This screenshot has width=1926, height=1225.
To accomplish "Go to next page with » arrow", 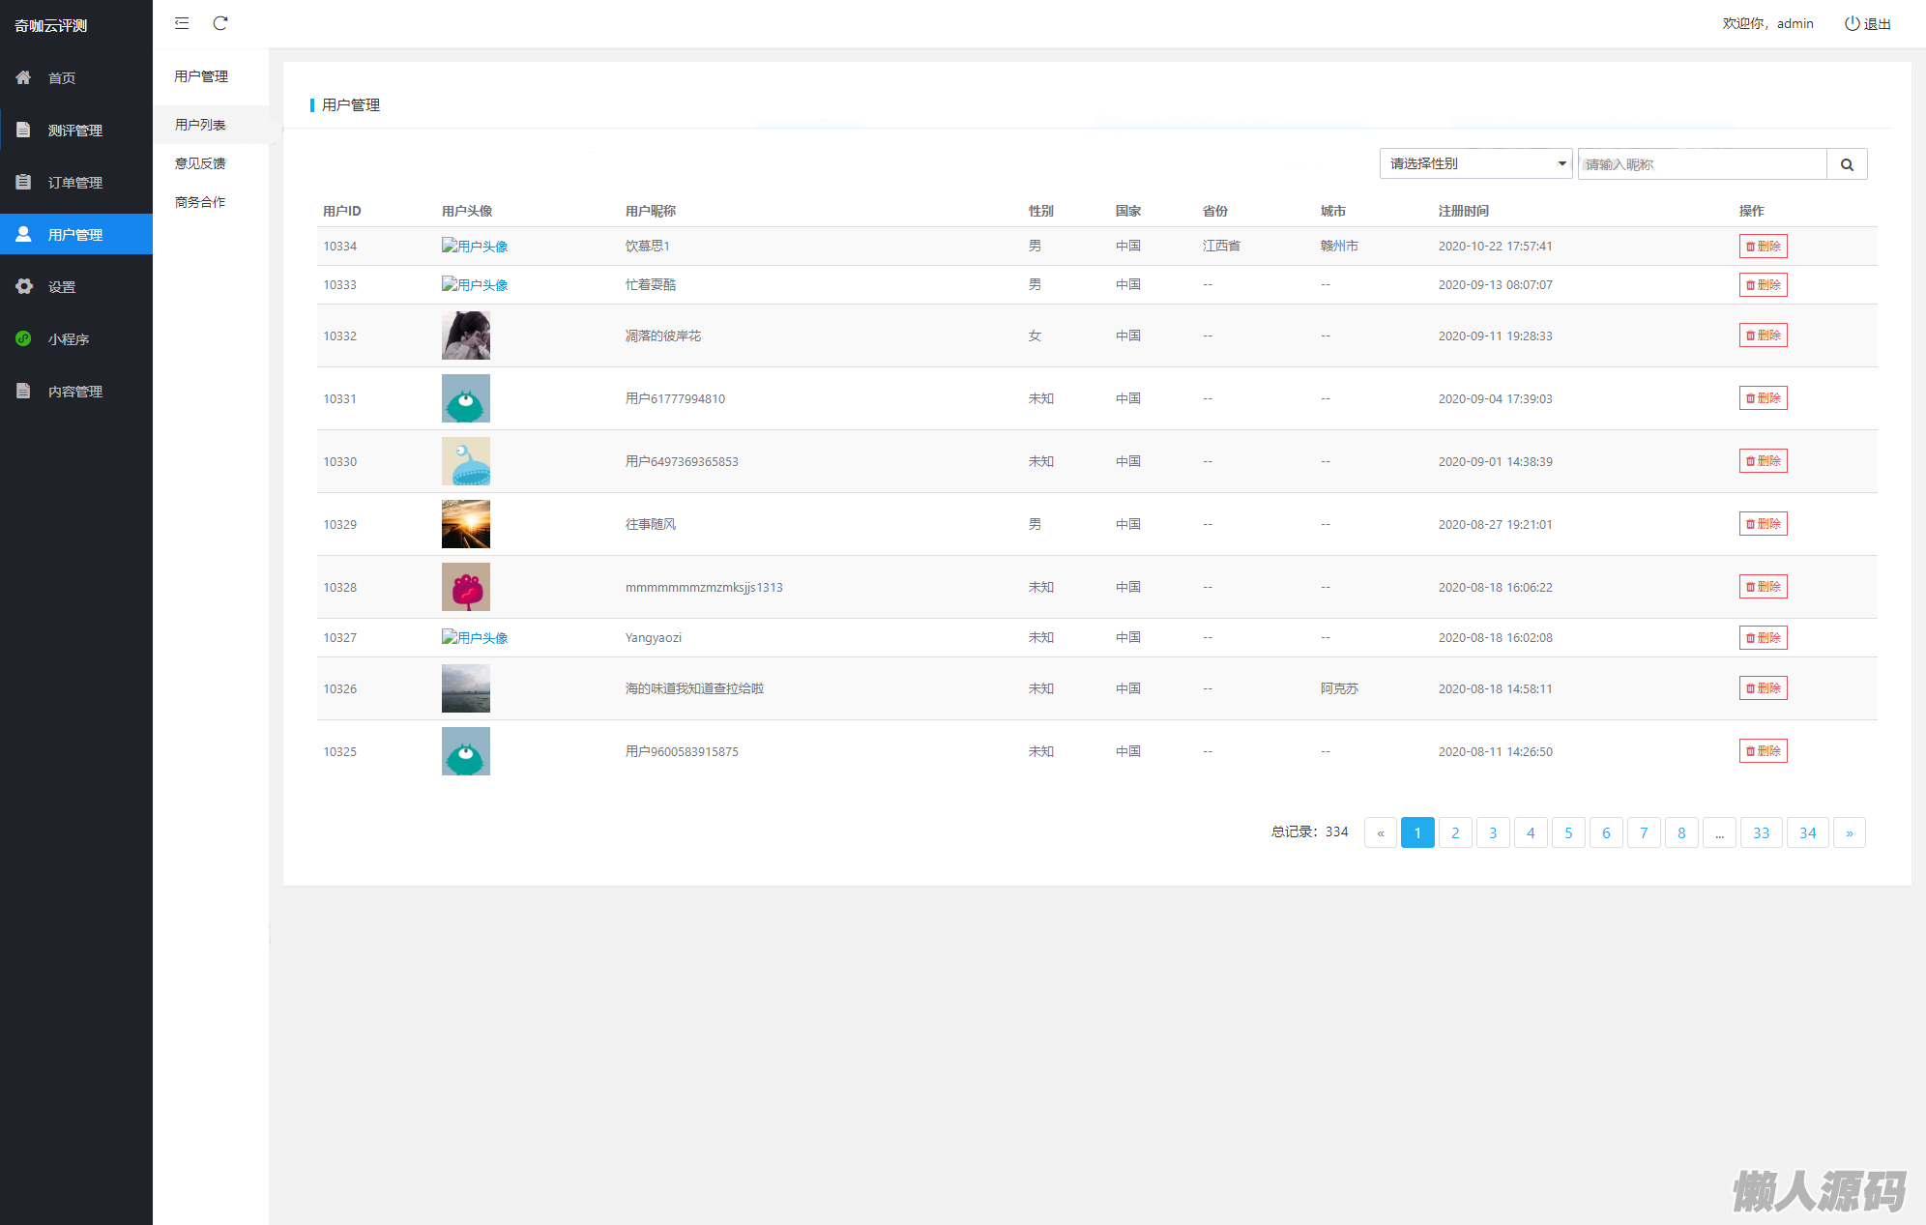I will click(1849, 832).
